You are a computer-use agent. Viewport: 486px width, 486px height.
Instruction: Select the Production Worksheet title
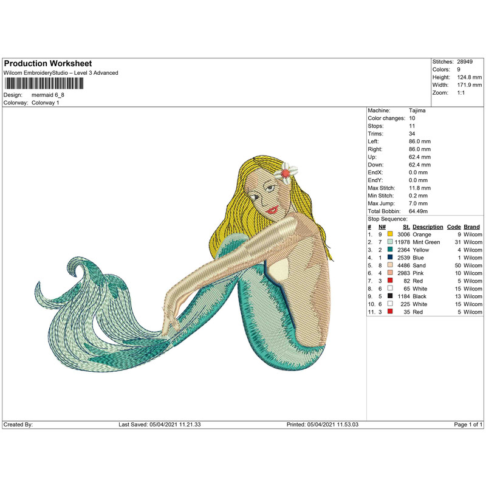46,63
